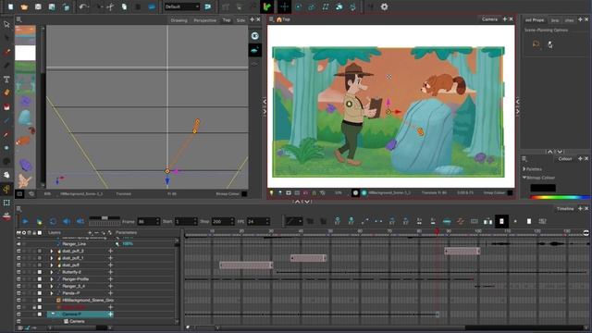
Task: Toggle the Sound enable speaker button
Action: pyautogui.click(x=67, y=222)
